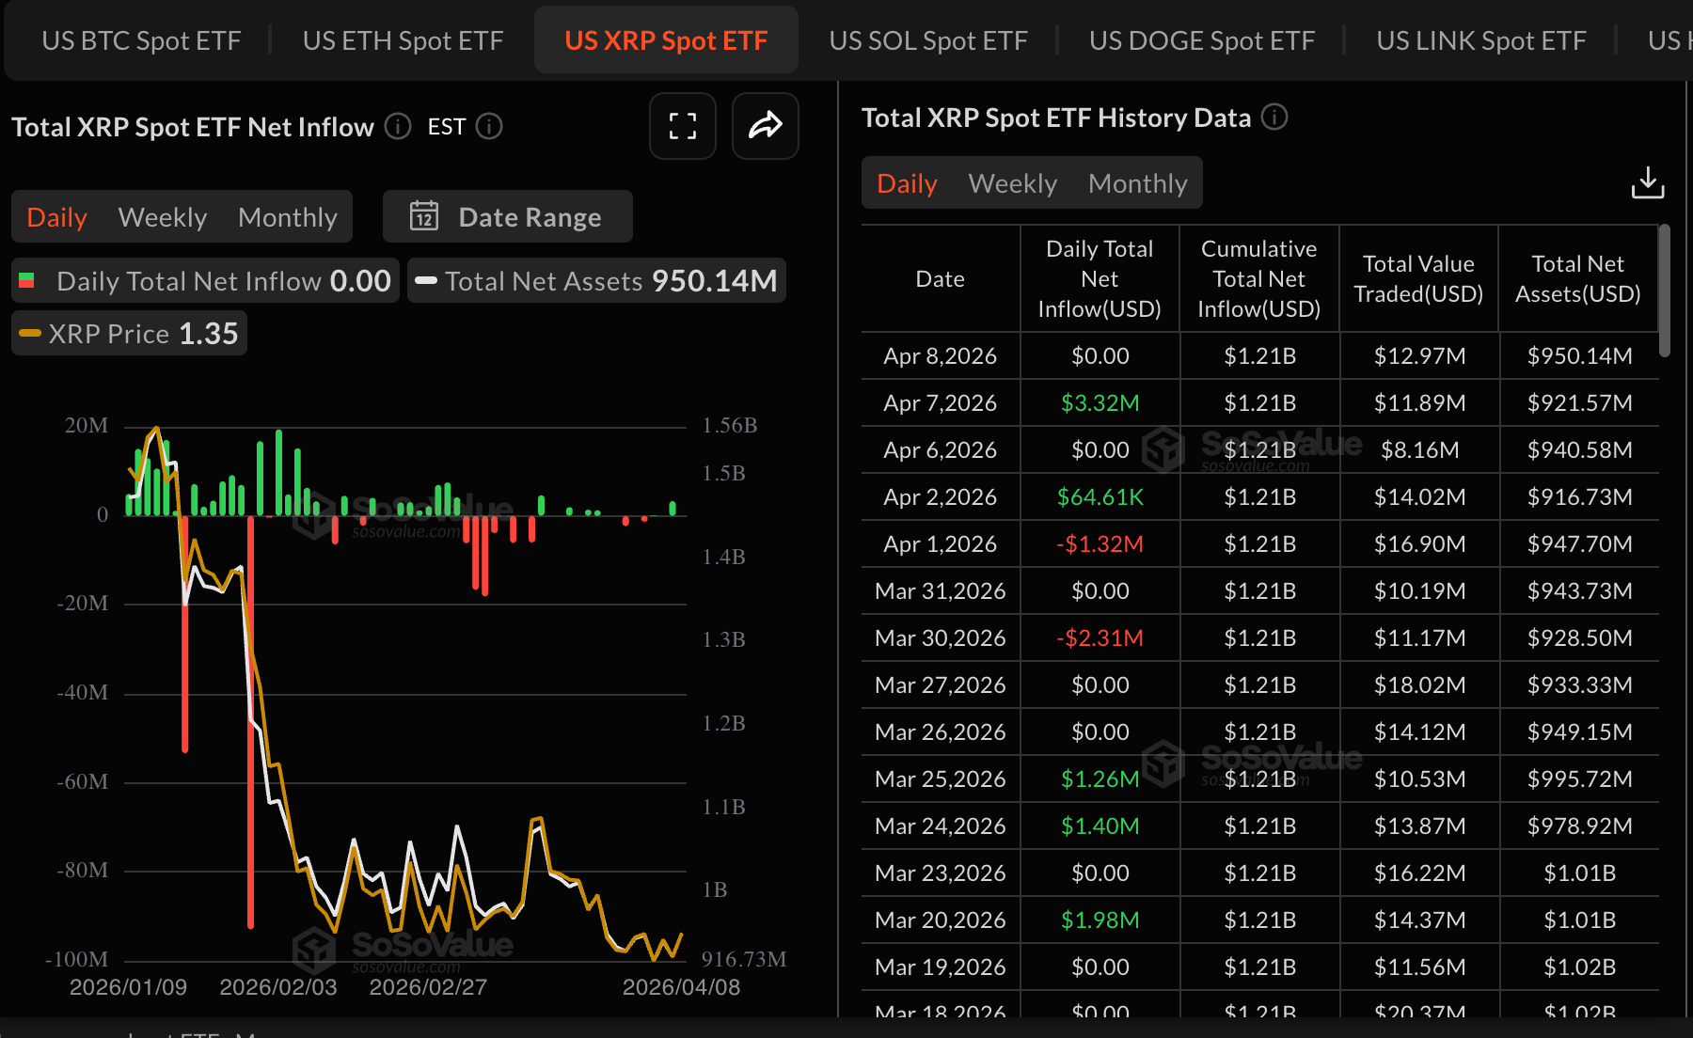
Task: Toggle Total Net Assets legend series
Action: point(596,281)
